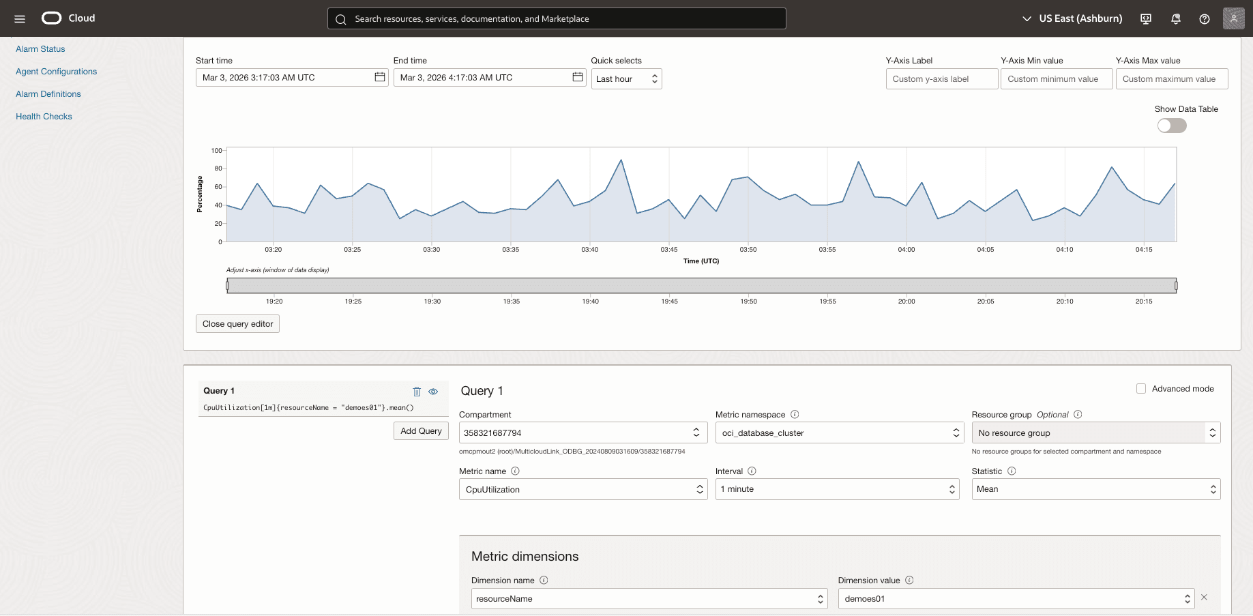Screen dimensions: 1253x616
Task: Click the Close query editor button
Action: tap(237, 323)
